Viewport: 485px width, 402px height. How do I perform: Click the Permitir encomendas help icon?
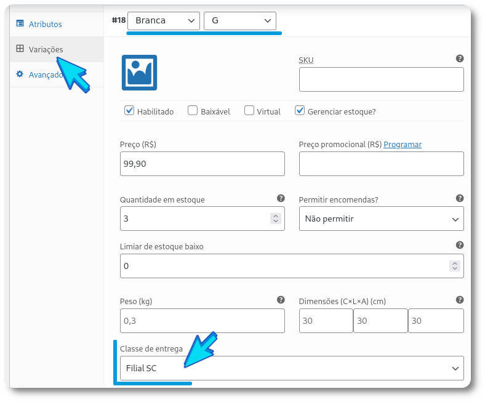pos(460,198)
